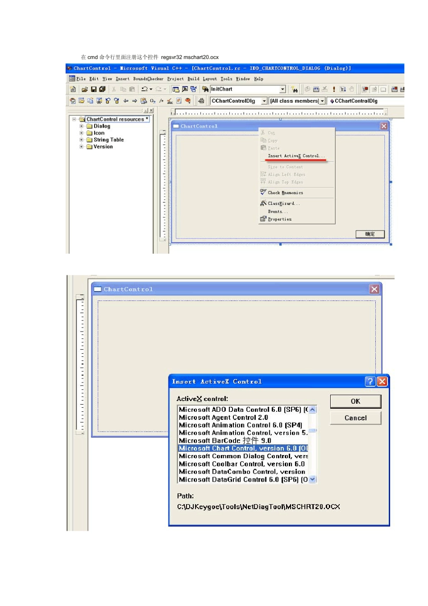
Task: Click the Save All toolbar icon
Action: tap(102, 89)
